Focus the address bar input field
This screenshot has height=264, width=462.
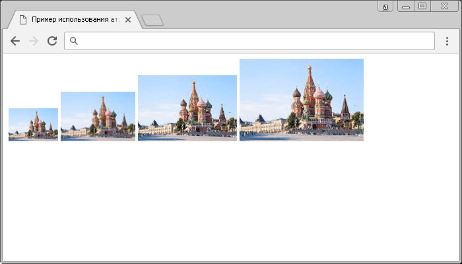249,41
